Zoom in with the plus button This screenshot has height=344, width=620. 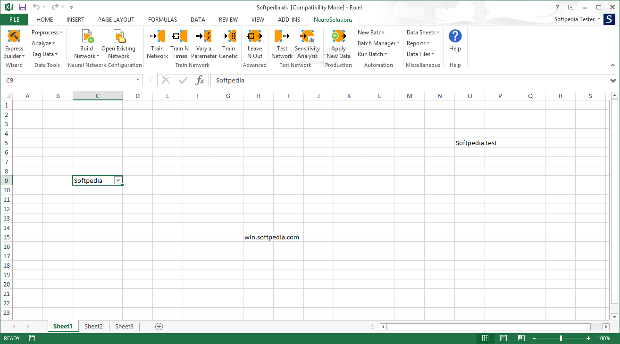(x=588, y=338)
